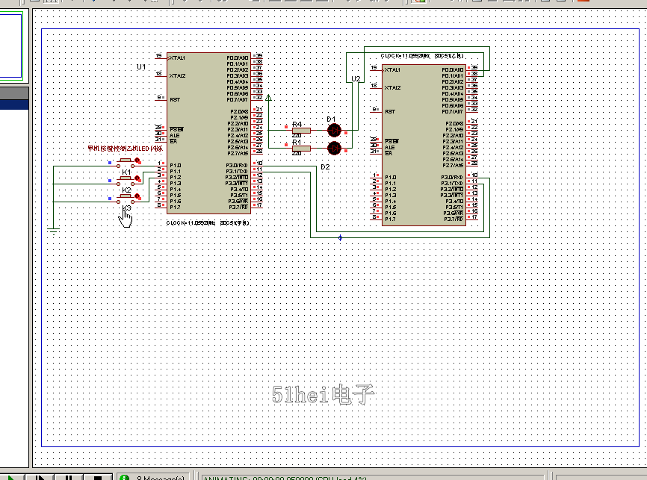Click the power terminal arrow symbol
Image resolution: width=647 pixels, height=480 pixels.
tap(269, 98)
